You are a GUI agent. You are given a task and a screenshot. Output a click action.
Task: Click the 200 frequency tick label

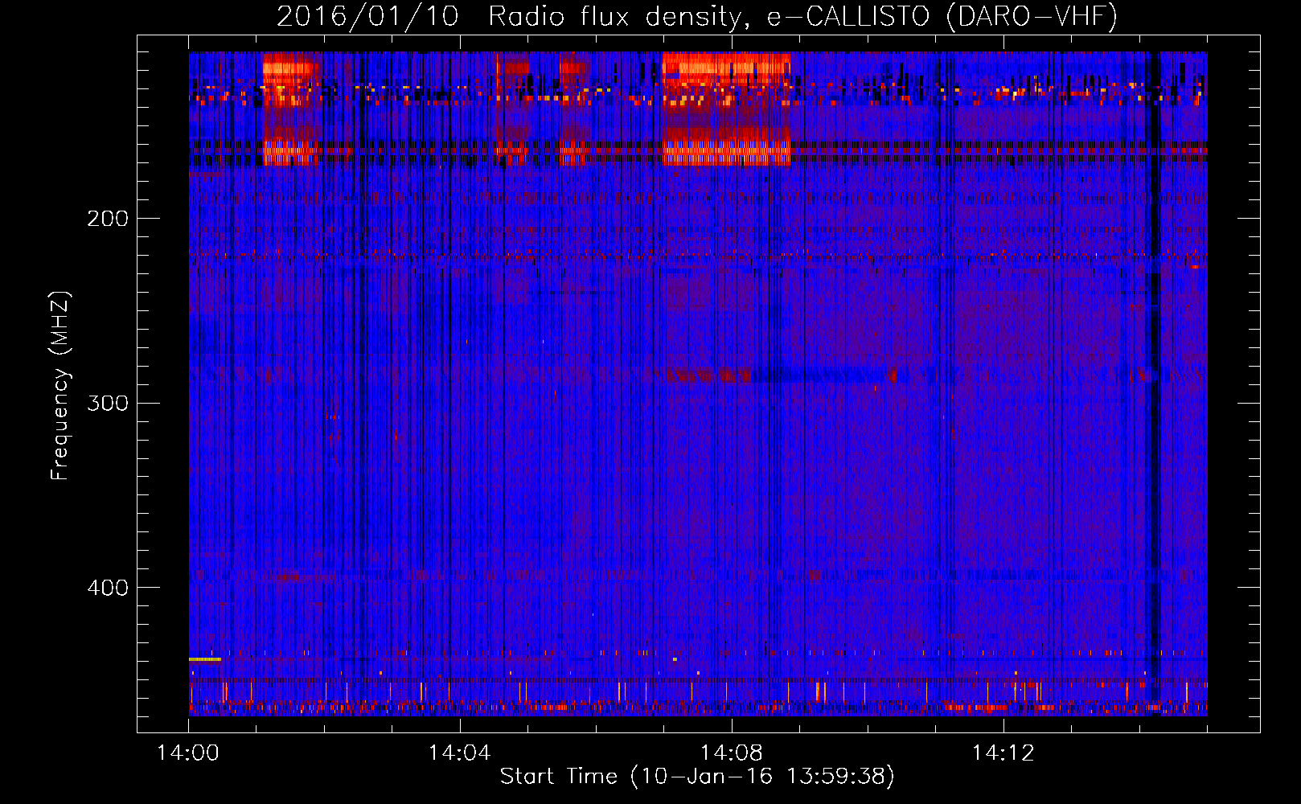(x=108, y=219)
